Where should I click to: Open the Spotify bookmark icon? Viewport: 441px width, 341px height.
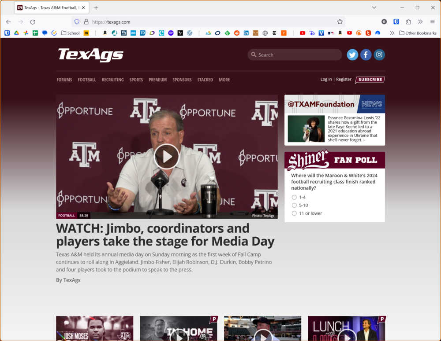click(171, 33)
